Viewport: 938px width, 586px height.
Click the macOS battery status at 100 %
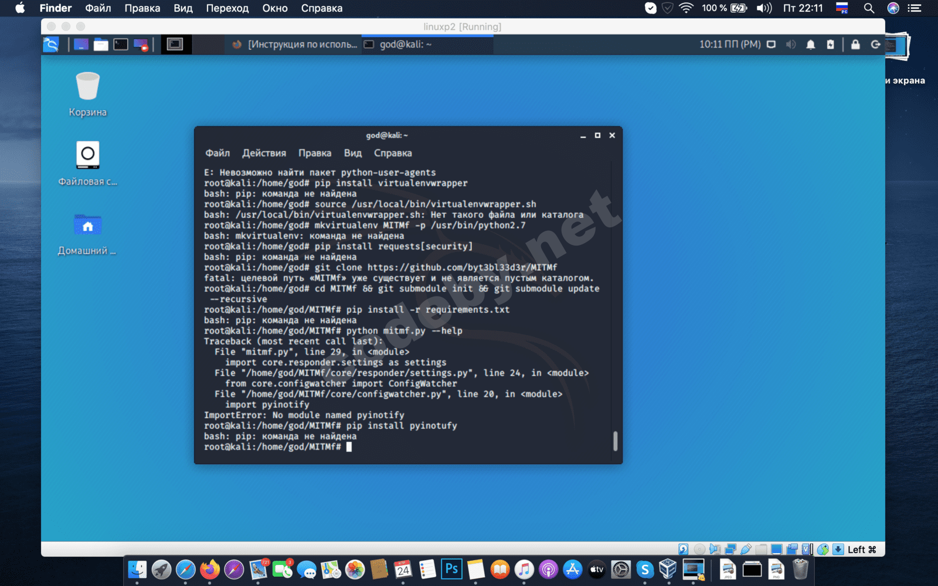click(725, 8)
